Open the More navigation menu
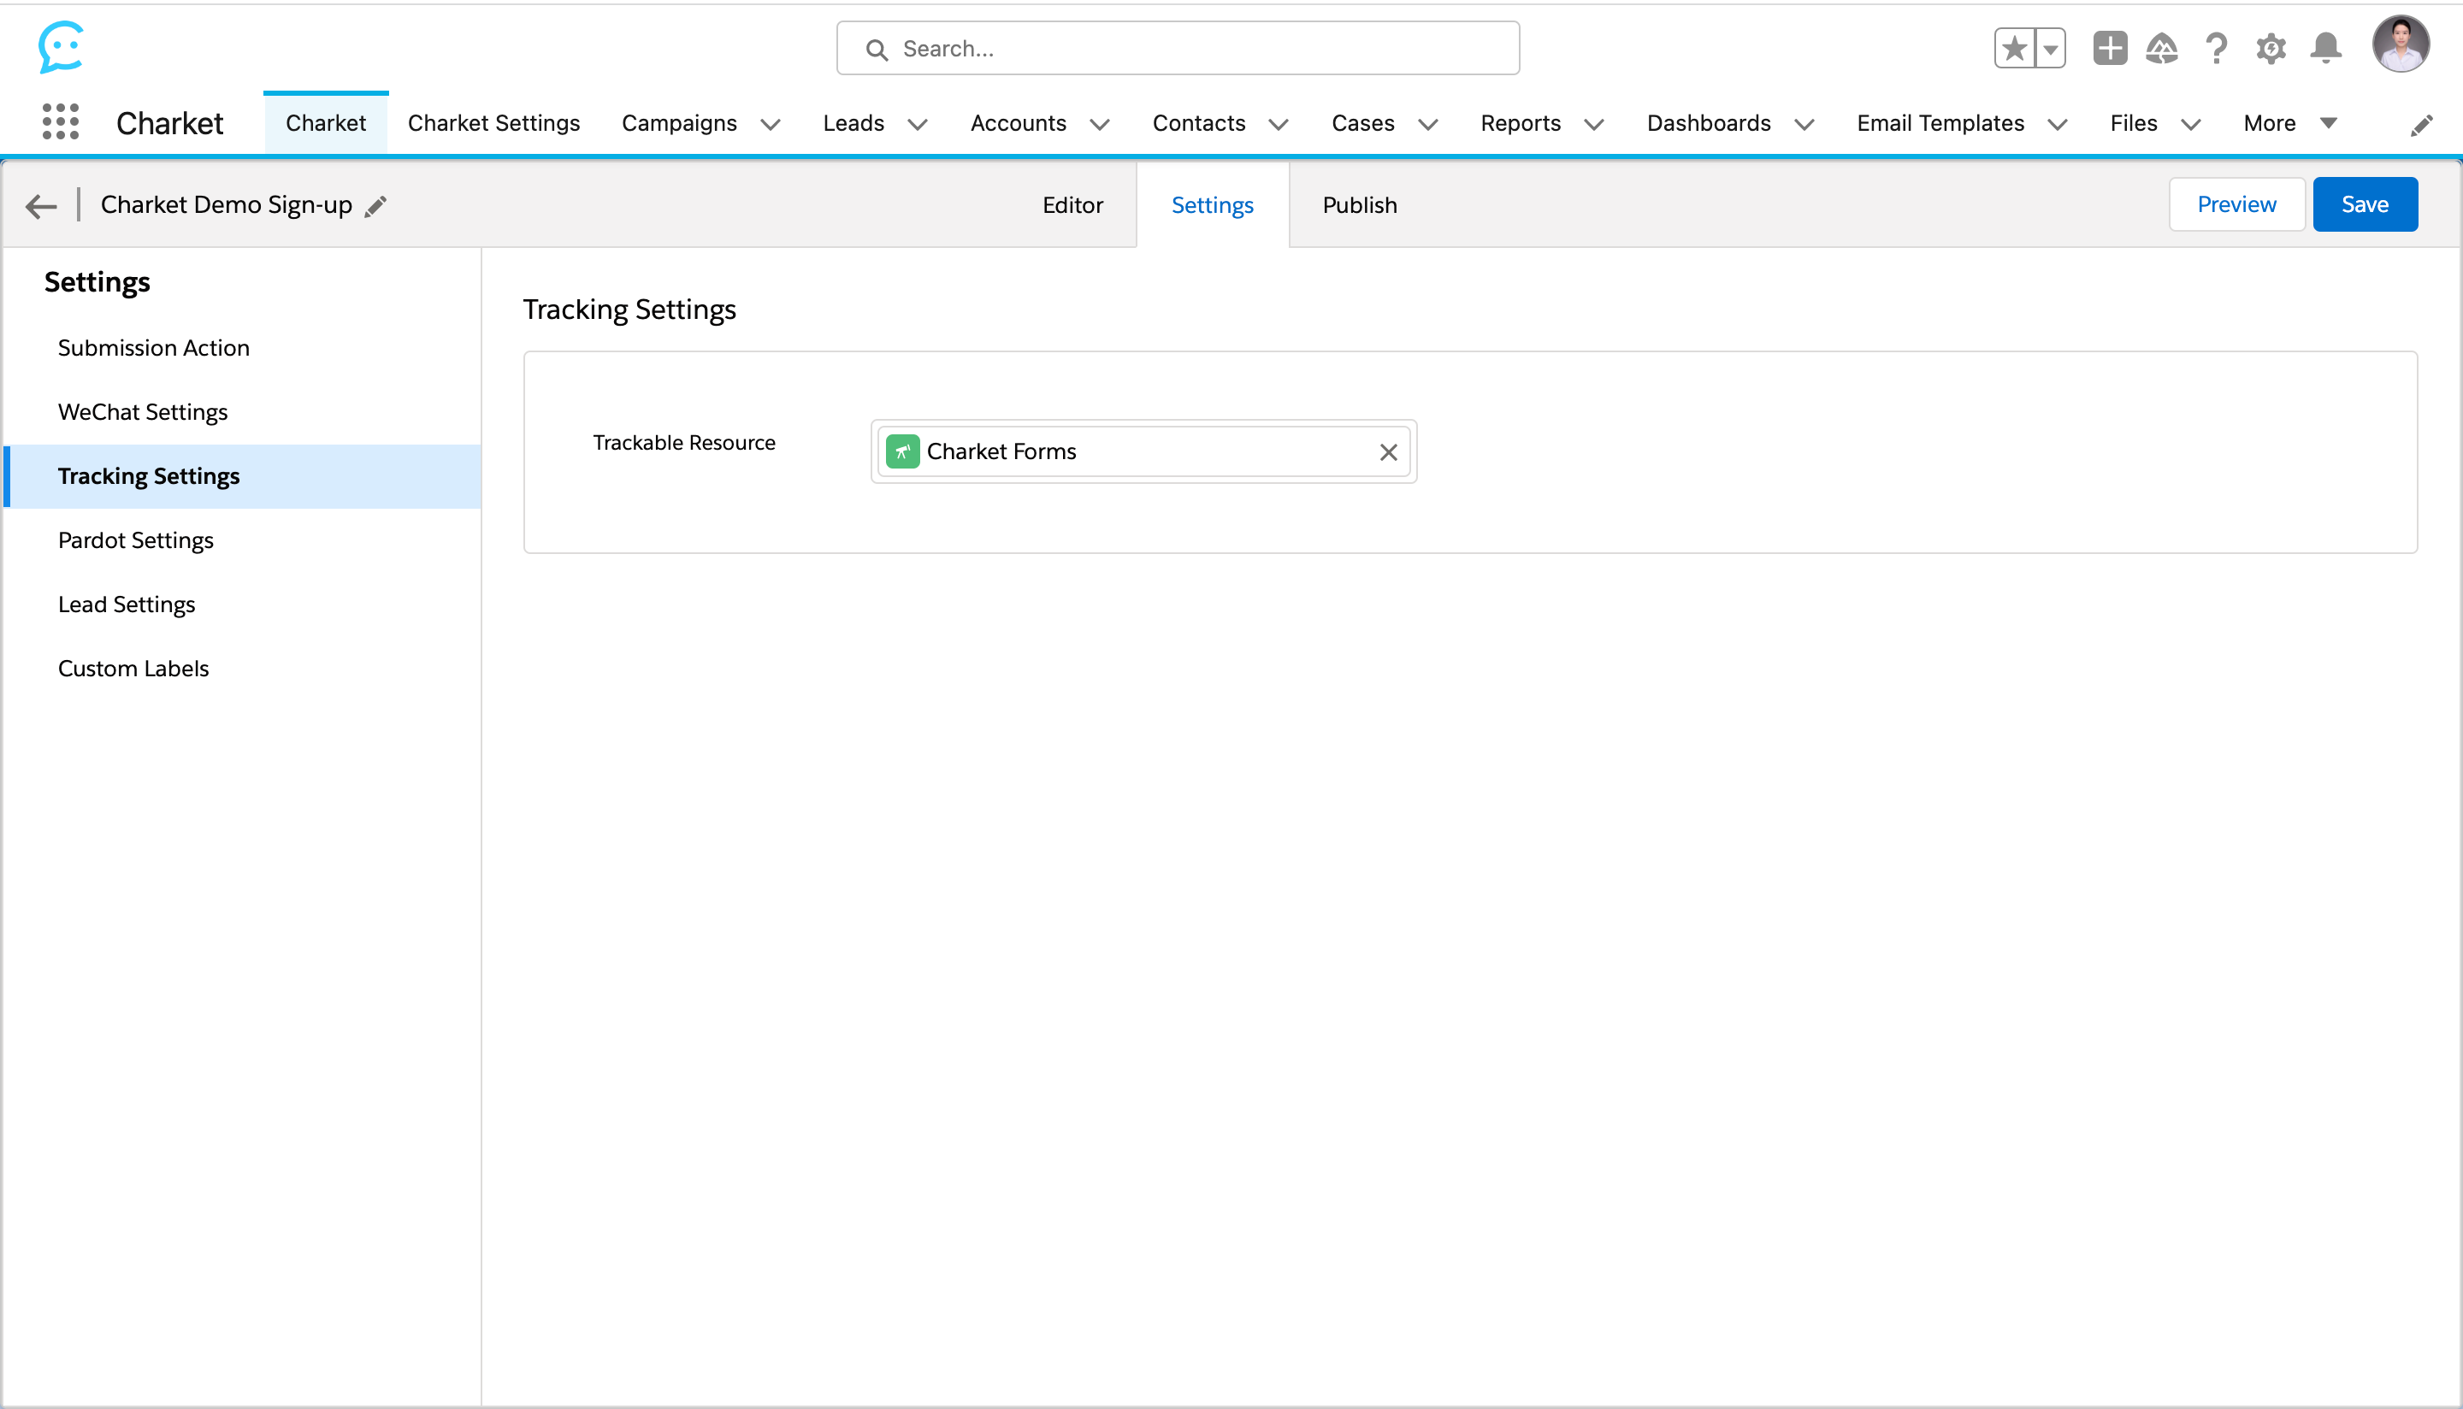 (2289, 123)
